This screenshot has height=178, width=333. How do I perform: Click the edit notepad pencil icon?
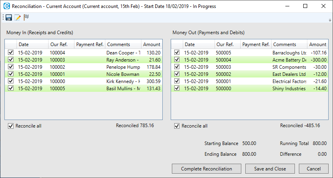[x=17, y=17]
